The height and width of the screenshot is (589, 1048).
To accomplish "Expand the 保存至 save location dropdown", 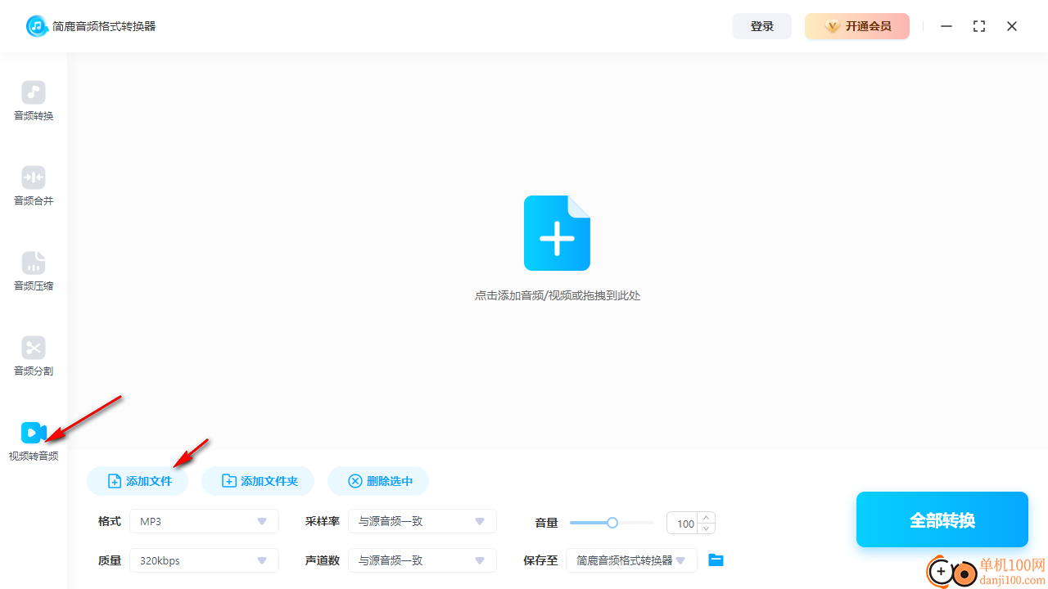I will 631,560.
